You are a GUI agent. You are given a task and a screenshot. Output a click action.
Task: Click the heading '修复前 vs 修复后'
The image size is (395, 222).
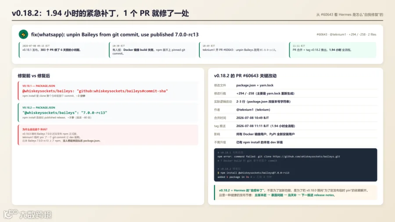[34, 76]
